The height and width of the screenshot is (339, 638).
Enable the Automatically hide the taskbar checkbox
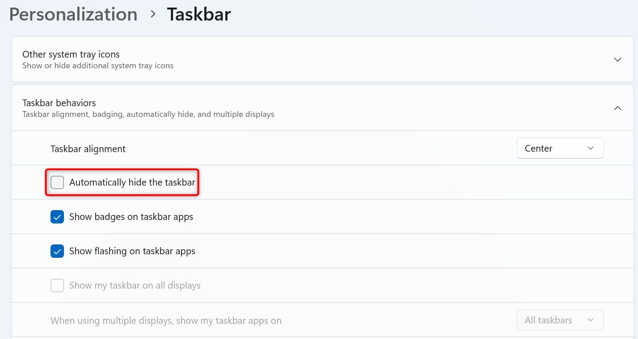pyautogui.click(x=57, y=182)
